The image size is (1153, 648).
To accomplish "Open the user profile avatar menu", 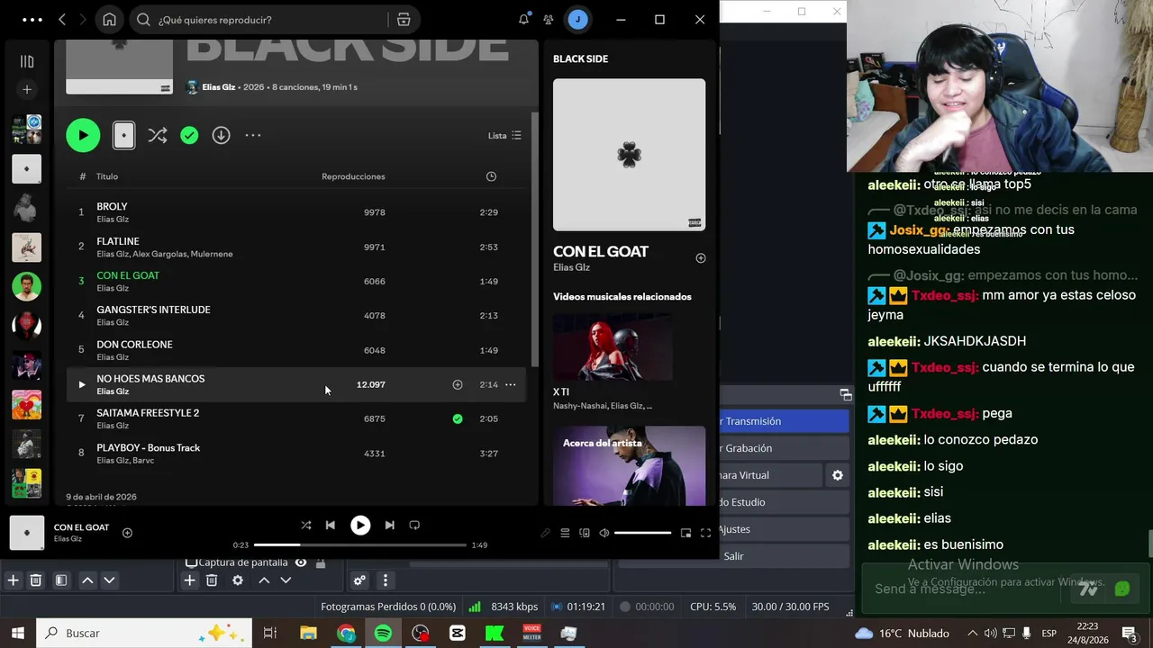I will [x=577, y=20].
